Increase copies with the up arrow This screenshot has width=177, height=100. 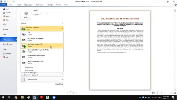click(x=47, y=14)
